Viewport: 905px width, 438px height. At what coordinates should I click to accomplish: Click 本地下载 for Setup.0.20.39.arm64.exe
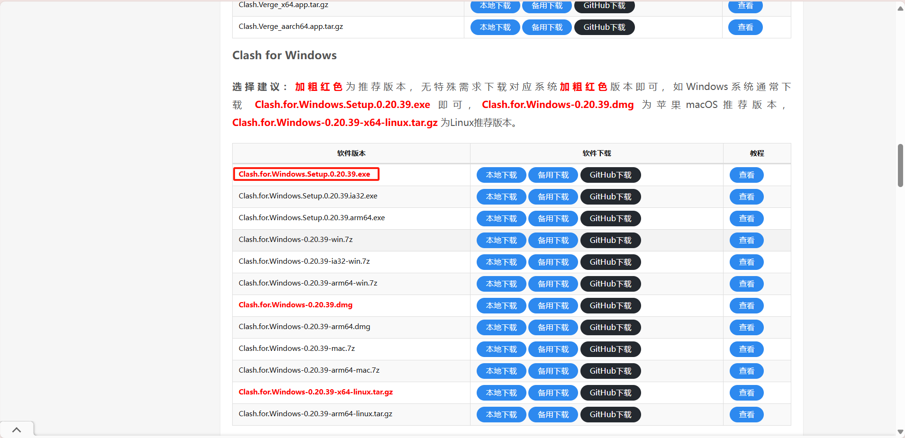(501, 219)
